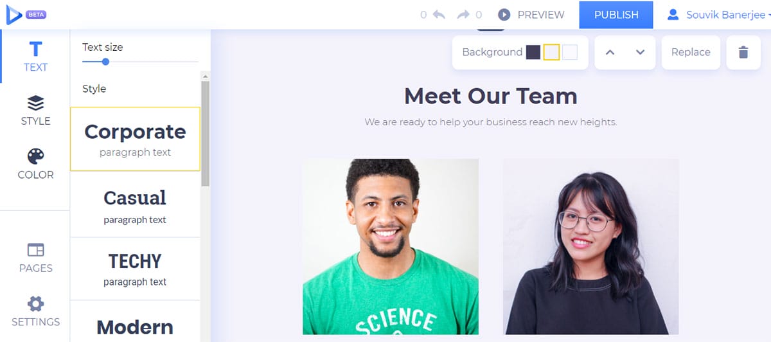The width and height of the screenshot is (771, 342).
Task: Click the PREVIEW play button
Action: tap(504, 14)
